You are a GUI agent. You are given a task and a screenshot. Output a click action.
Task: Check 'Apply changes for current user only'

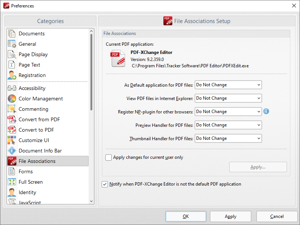[108, 158]
